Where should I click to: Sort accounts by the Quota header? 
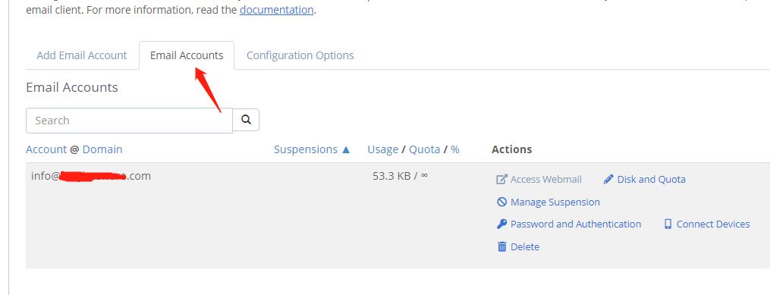[424, 149]
